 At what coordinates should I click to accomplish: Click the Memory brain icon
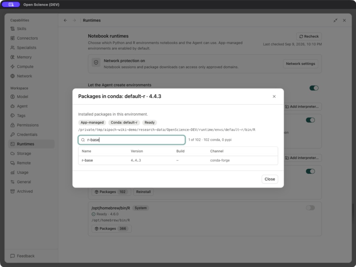[x=13, y=57]
